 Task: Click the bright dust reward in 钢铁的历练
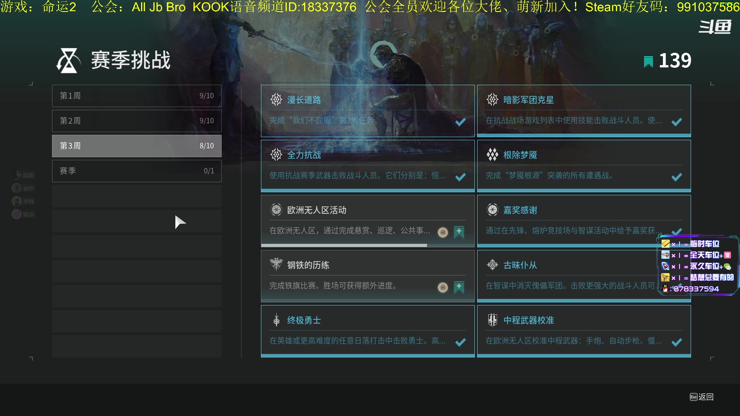pos(443,287)
